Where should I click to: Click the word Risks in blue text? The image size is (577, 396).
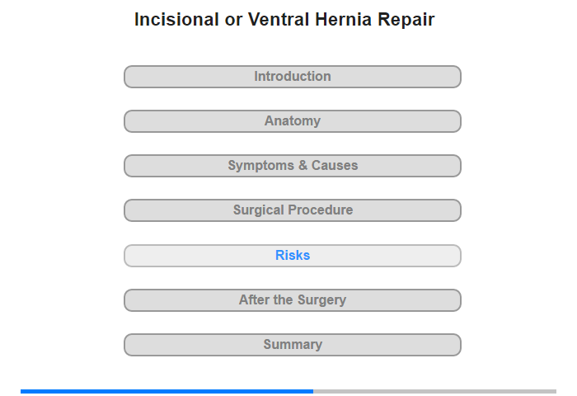click(x=293, y=255)
